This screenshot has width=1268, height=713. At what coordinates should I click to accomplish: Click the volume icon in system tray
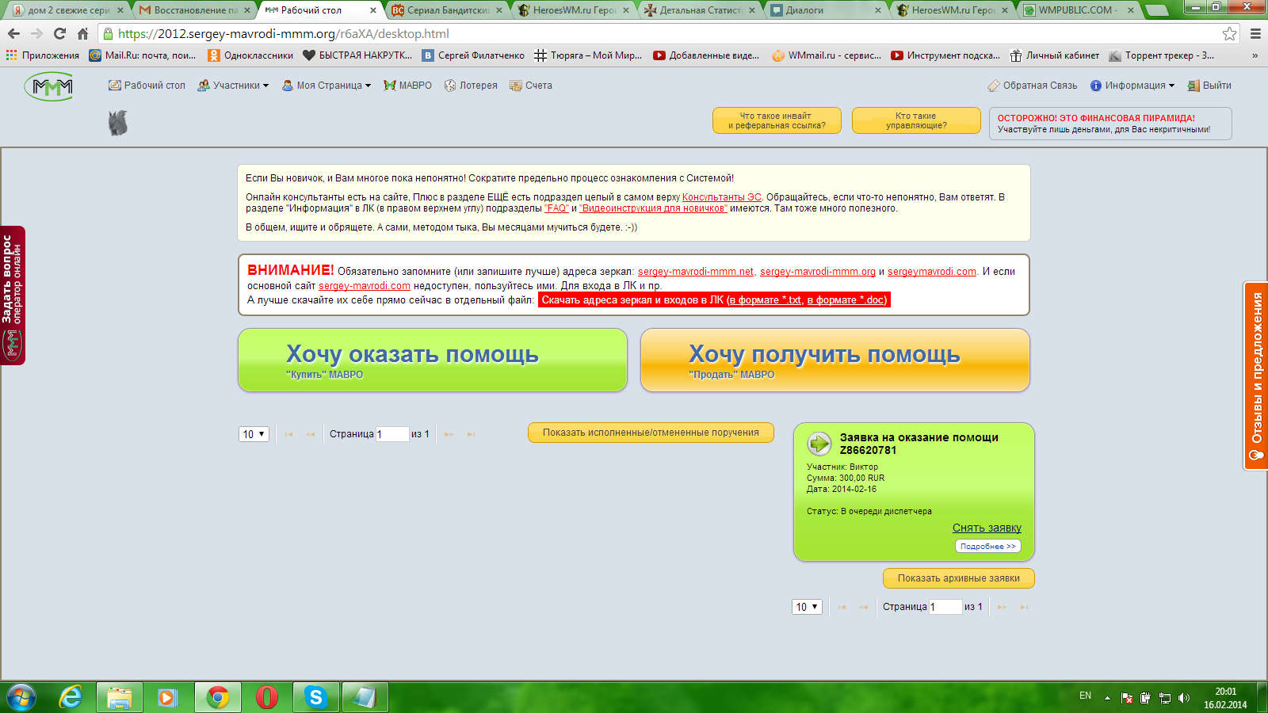pos(1184,698)
